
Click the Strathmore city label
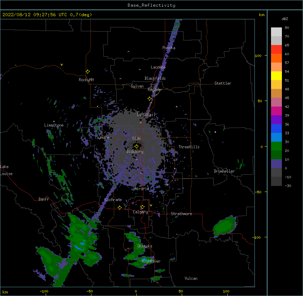pyautogui.click(x=181, y=214)
